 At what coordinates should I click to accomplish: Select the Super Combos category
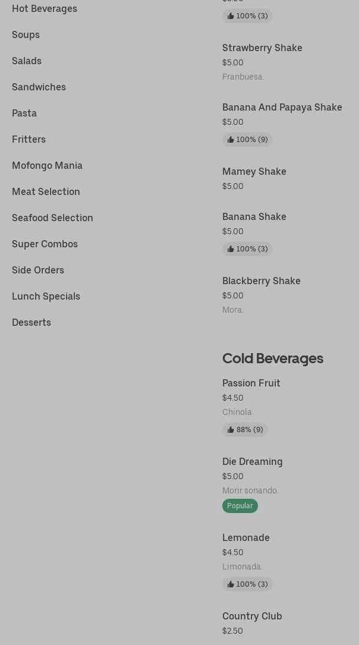click(x=45, y=244)
